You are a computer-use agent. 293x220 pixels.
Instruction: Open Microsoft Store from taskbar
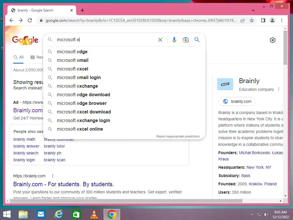[x=76, y=214]
